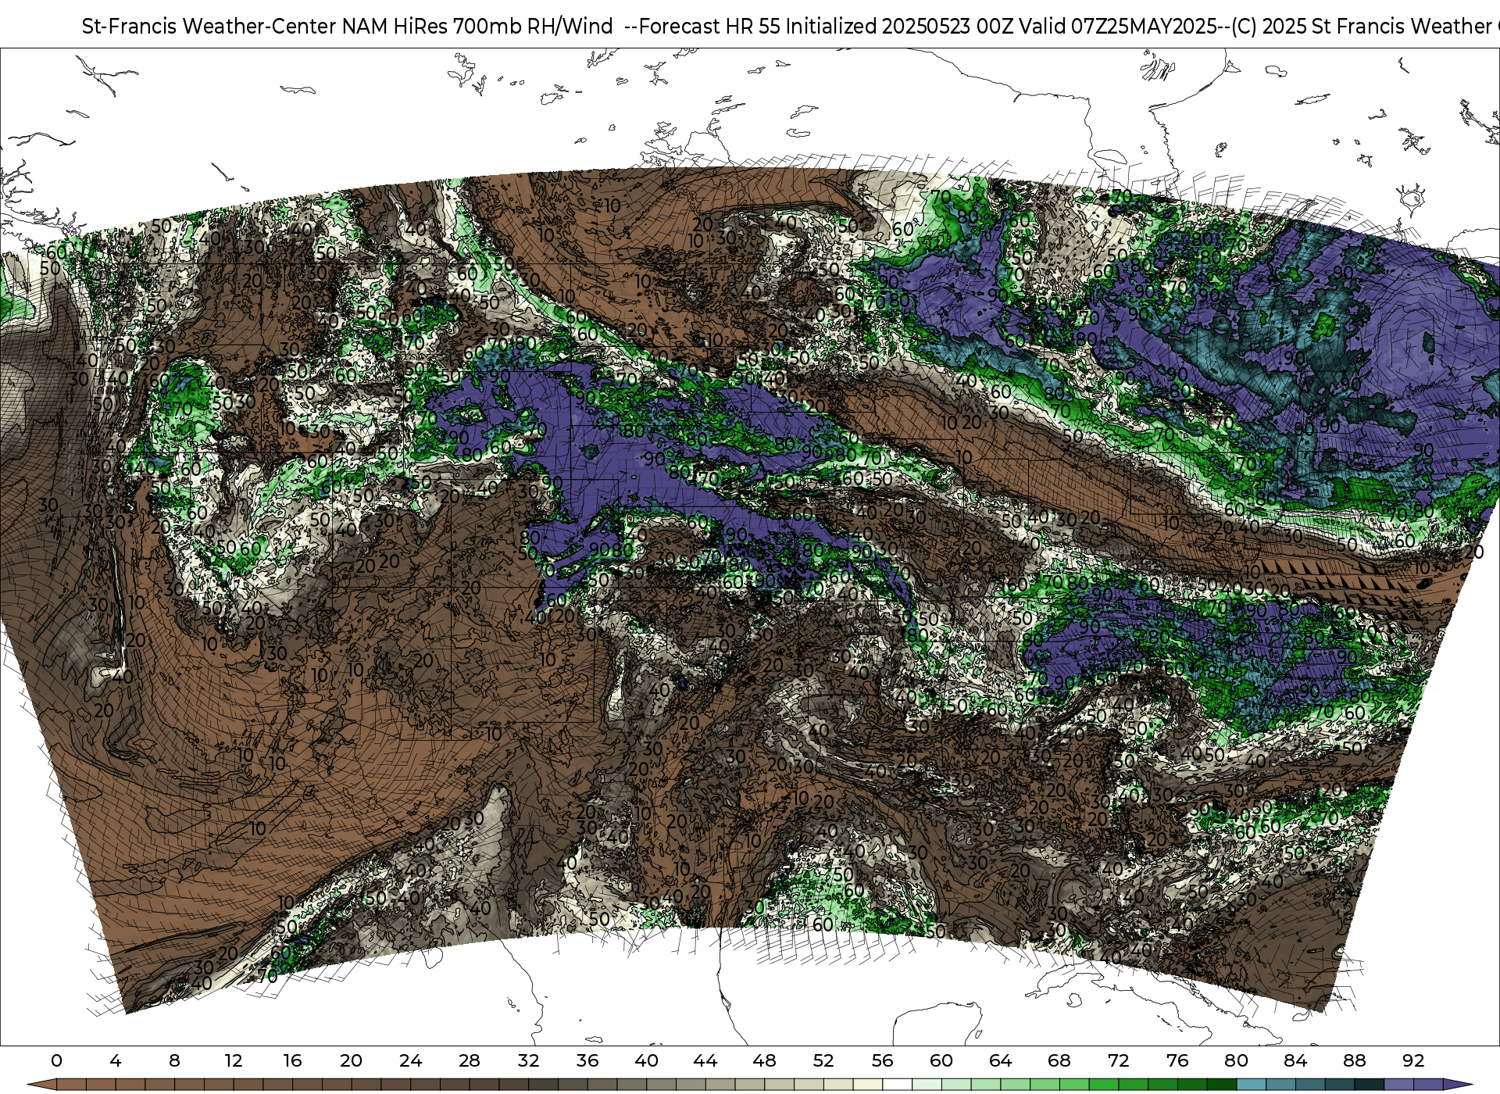
Task: Click the colorbar label '56'
Action: [882, 1060]
